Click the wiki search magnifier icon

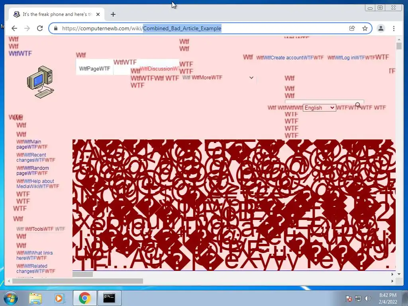pos(358,105)
